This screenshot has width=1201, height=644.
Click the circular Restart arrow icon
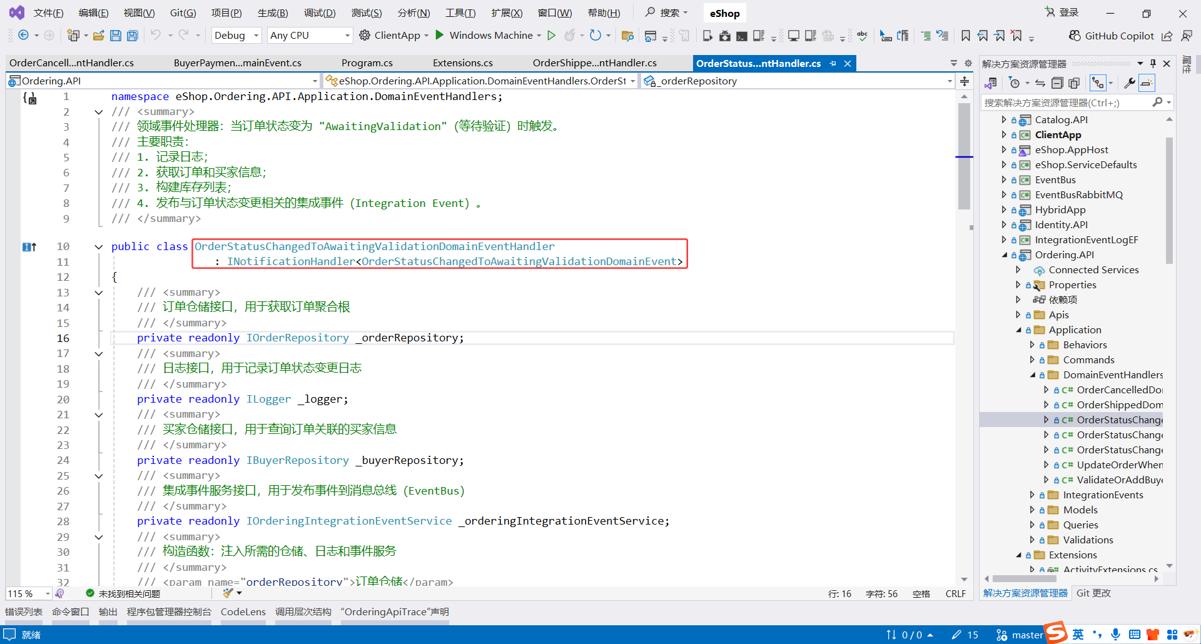(595, 36)
